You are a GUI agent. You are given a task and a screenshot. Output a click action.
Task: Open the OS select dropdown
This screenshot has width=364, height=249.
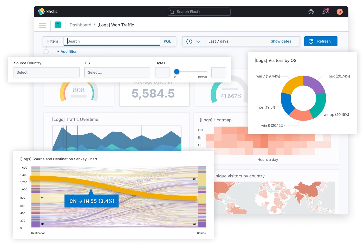pyautogui.click(x=117, y=72)
